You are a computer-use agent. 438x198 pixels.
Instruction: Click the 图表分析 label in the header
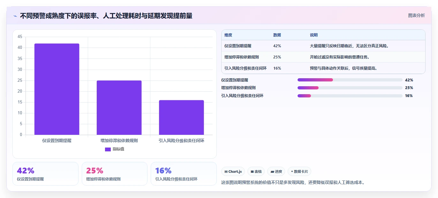(x=417, y=15)
